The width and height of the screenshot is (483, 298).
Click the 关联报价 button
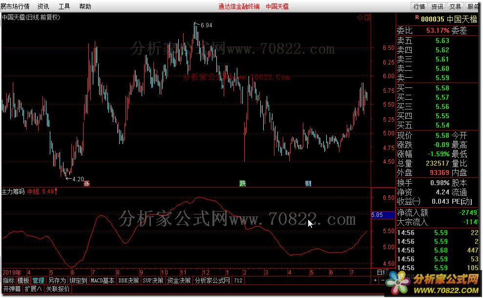[58, 289]
